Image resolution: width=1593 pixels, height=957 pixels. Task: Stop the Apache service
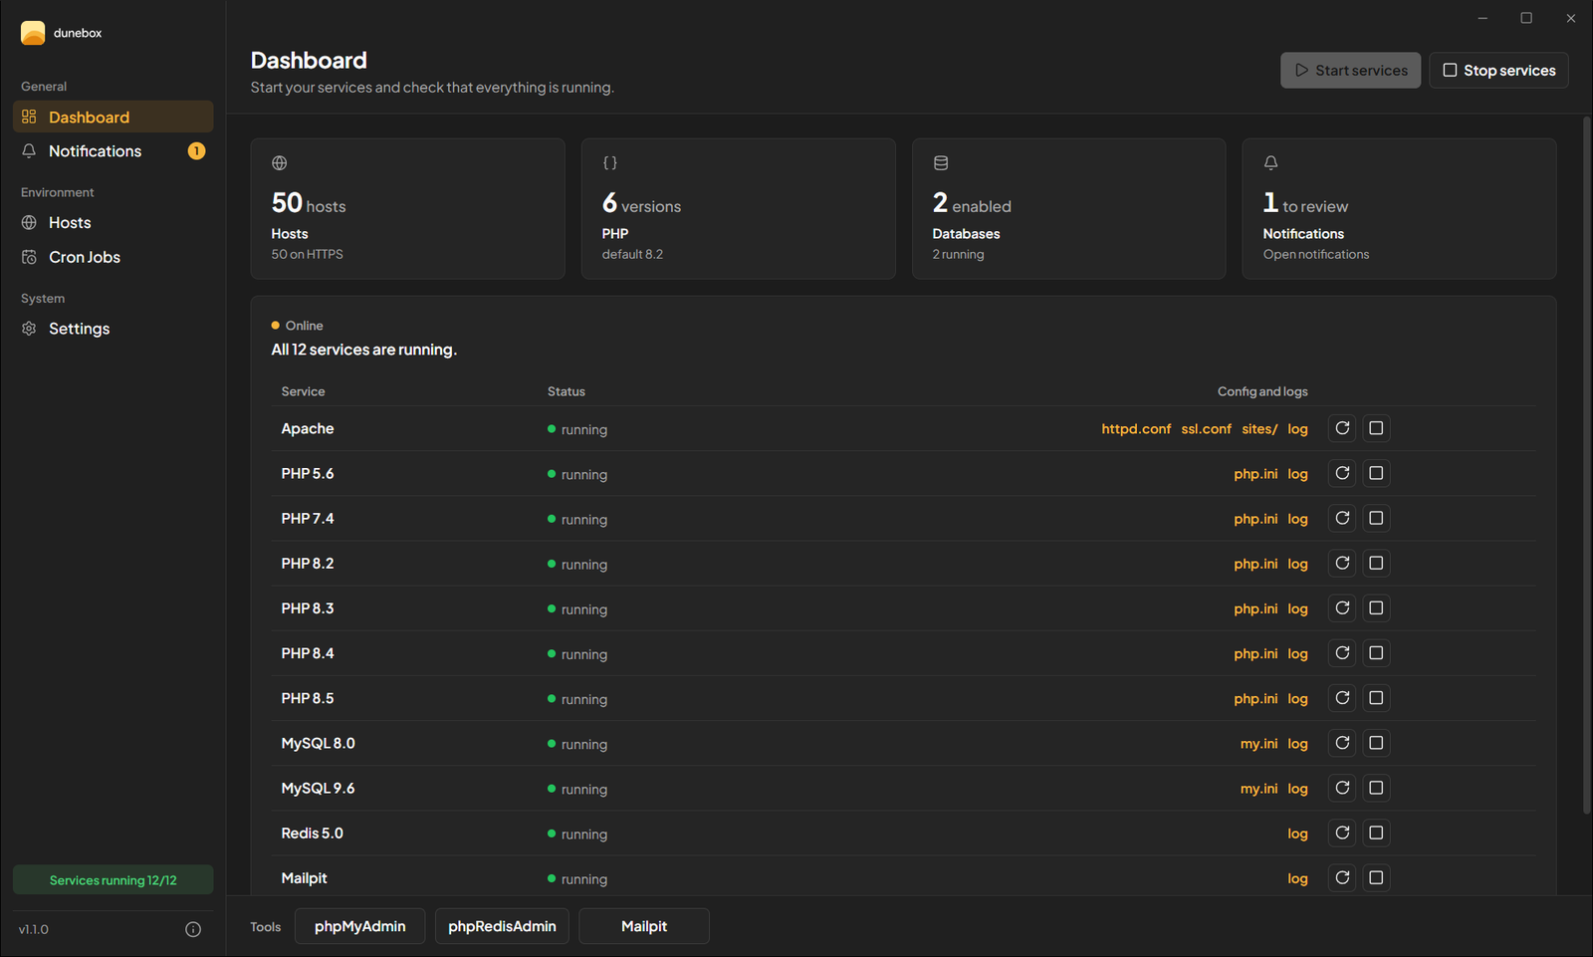point(1376,428)
